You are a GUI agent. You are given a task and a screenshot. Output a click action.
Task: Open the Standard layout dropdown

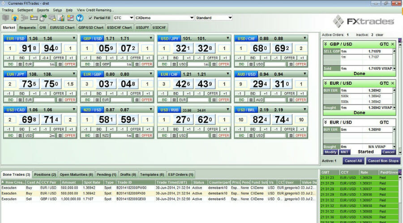click(x=230, y=18)
